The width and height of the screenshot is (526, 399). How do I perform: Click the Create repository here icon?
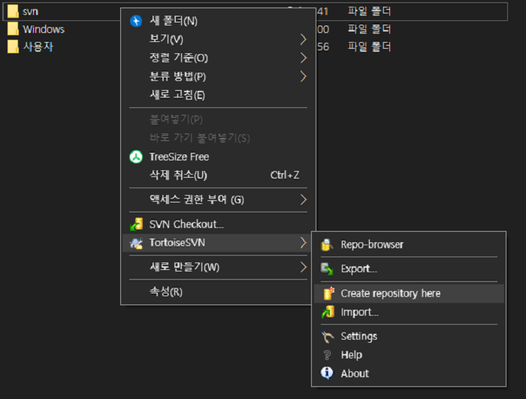point(327,293)
